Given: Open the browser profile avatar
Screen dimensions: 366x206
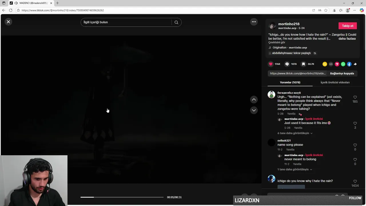Looking at the screenshot, I should pos(348,10).
